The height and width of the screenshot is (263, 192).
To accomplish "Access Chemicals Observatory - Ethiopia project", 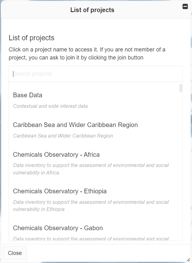I will click(x=60, y=191).
